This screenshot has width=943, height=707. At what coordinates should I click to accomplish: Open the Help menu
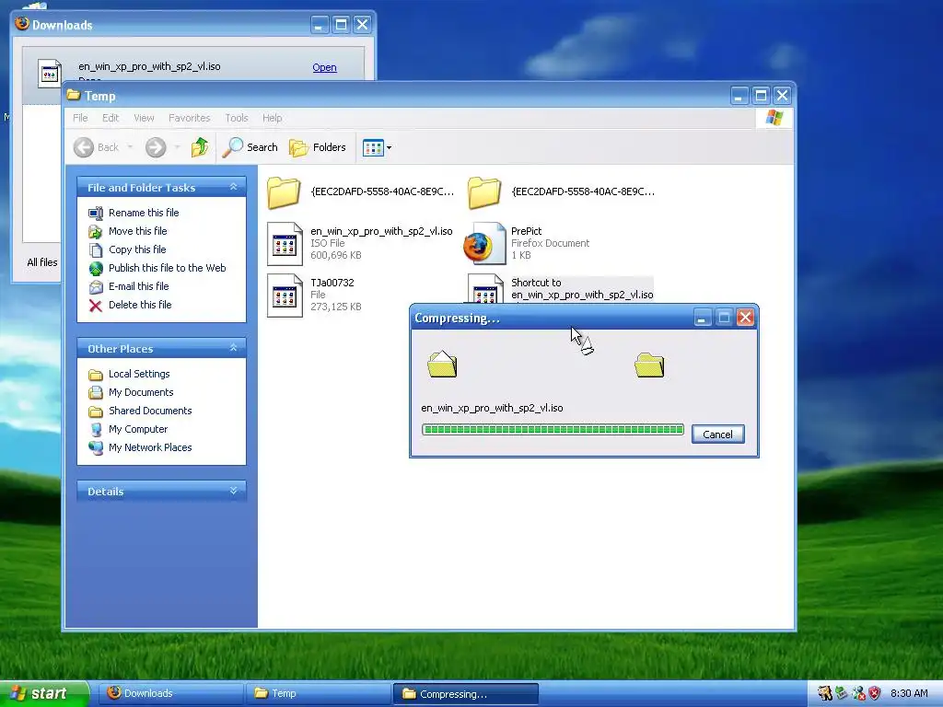pos(272,118)
